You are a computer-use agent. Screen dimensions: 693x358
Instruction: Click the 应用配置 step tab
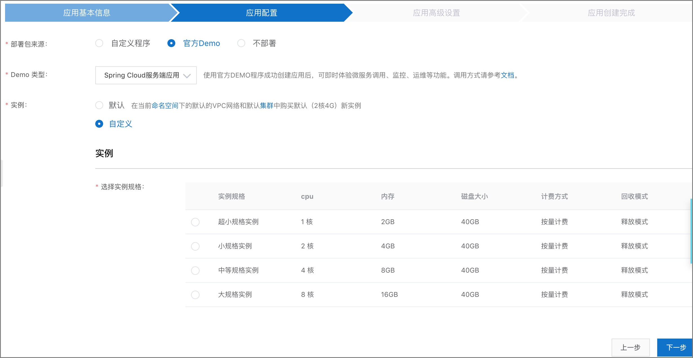(x=262, y=13)
